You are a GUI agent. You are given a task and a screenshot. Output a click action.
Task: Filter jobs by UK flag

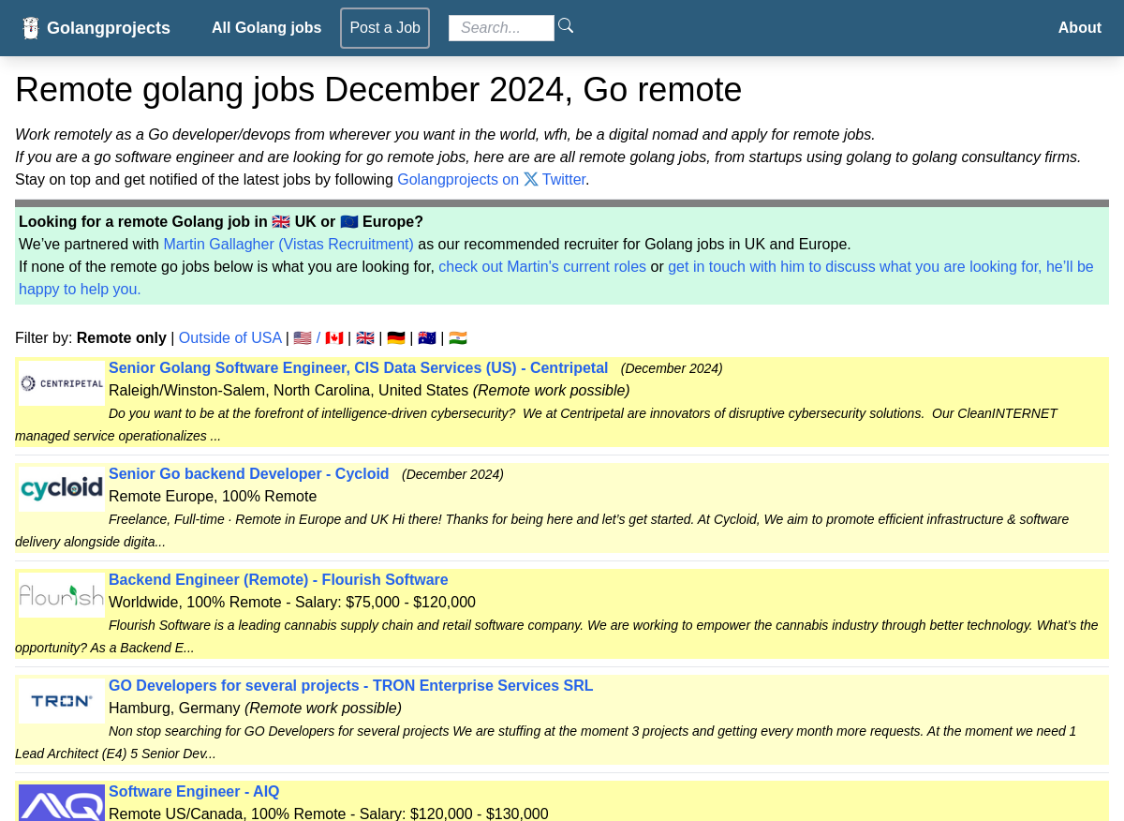(365, 338)
